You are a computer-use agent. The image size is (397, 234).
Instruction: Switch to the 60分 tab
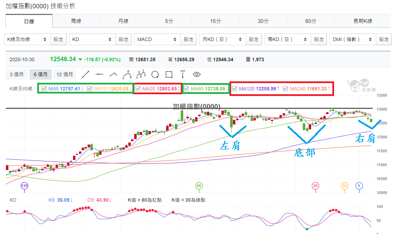click(x=311, y=21)
